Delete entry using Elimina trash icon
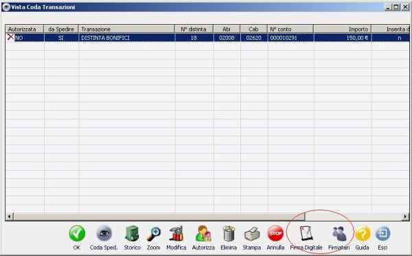The height and width of the screenshot is (256, 412). (x=229, y=233)
